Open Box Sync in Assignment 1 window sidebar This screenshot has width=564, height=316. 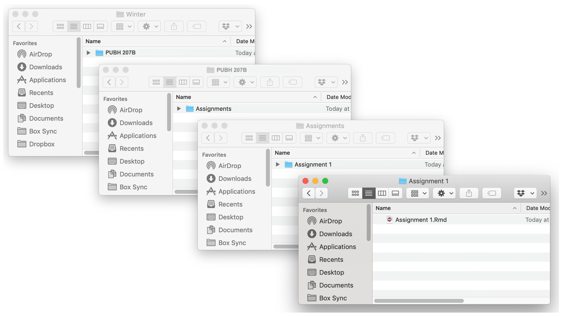(x=327, y=298)
